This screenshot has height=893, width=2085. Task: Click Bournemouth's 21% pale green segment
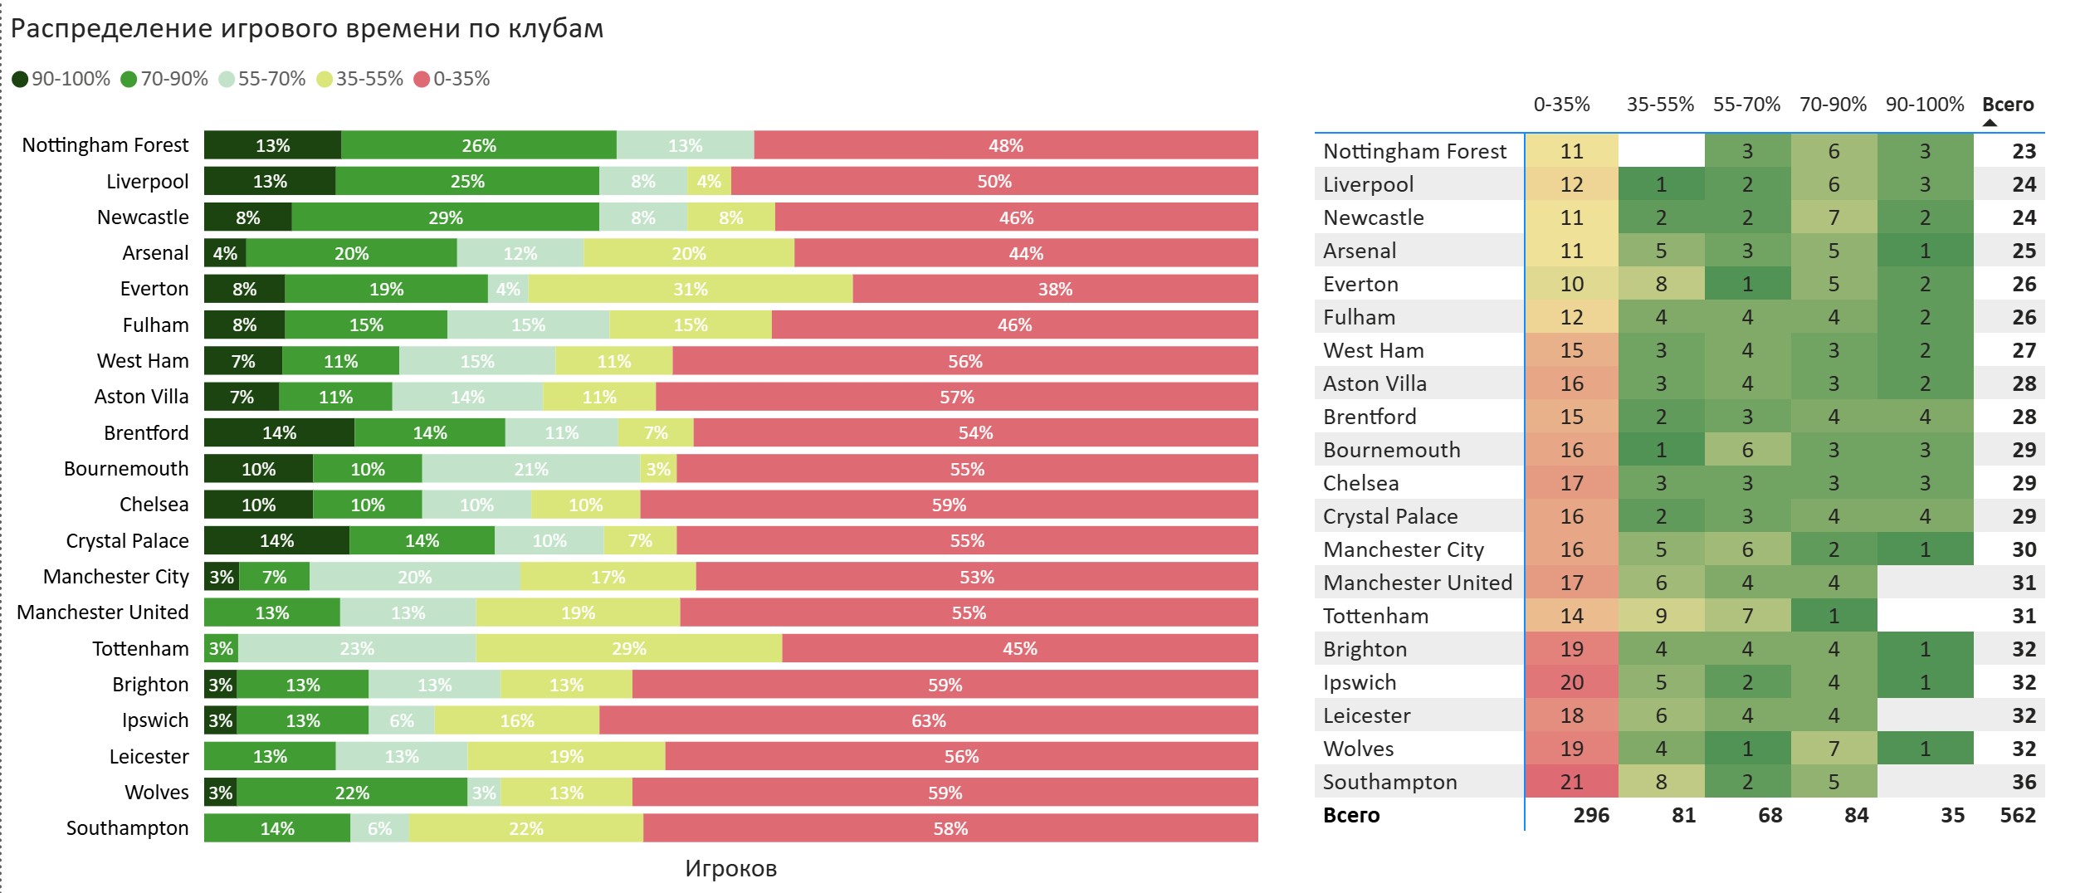click(x=531, y=469)
